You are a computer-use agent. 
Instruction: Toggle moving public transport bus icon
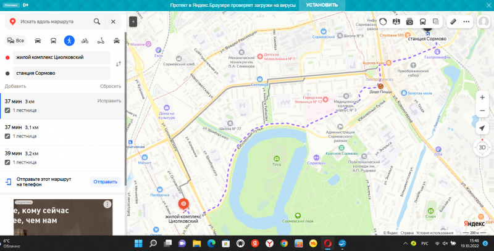(x=422, y=22)
